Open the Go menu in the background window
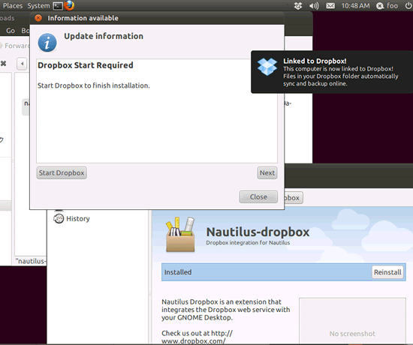This screenshot has width=413, height=345. [11, 31]
